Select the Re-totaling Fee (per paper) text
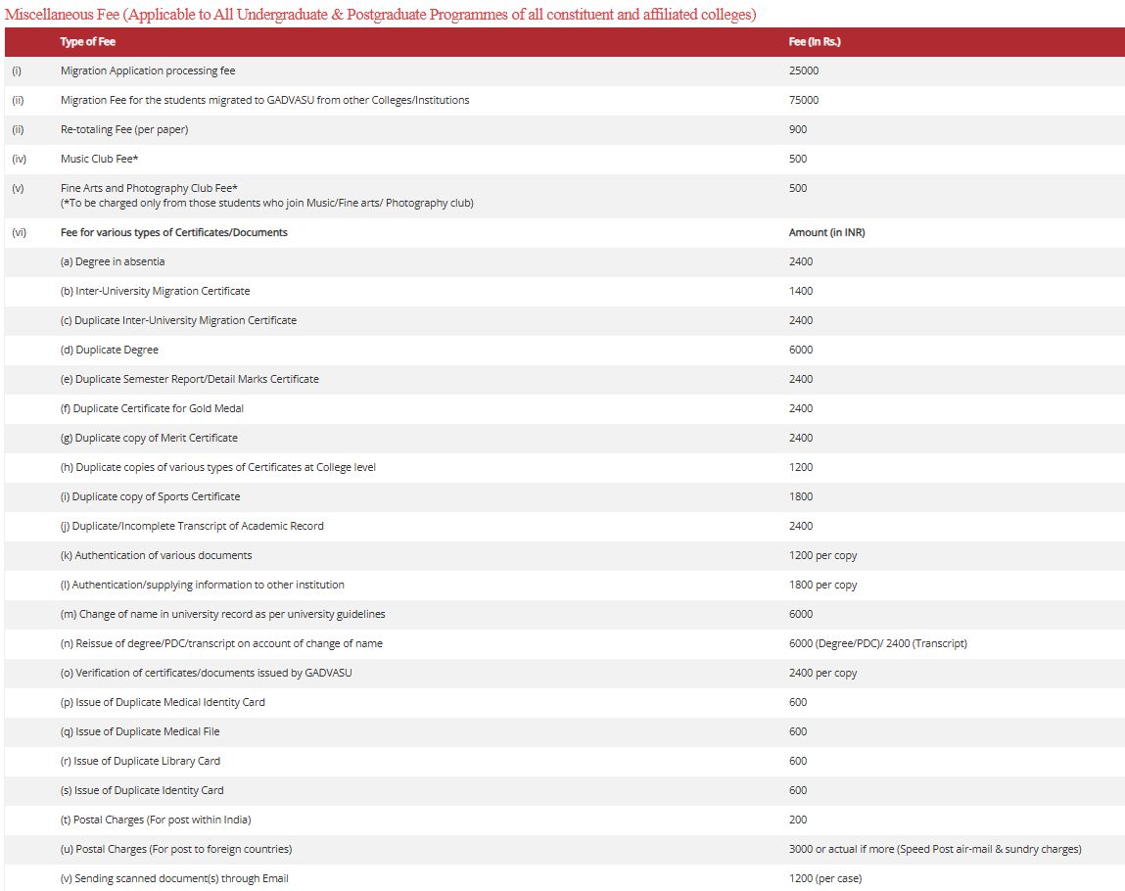Screen dimensions: 1125x891 pos(124,130)
